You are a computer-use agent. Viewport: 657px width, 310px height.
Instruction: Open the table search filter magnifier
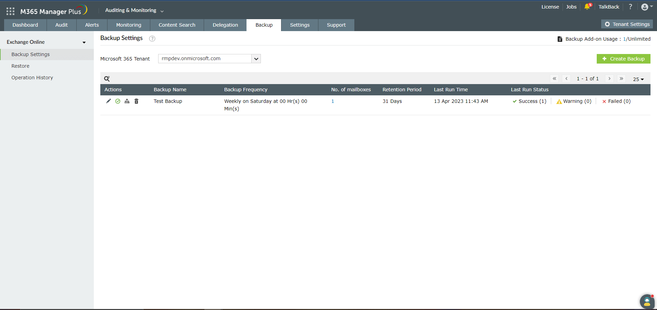tap(107, 79)
